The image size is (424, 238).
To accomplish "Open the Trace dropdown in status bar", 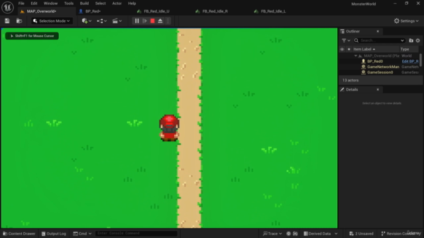I will coord(272,233).
